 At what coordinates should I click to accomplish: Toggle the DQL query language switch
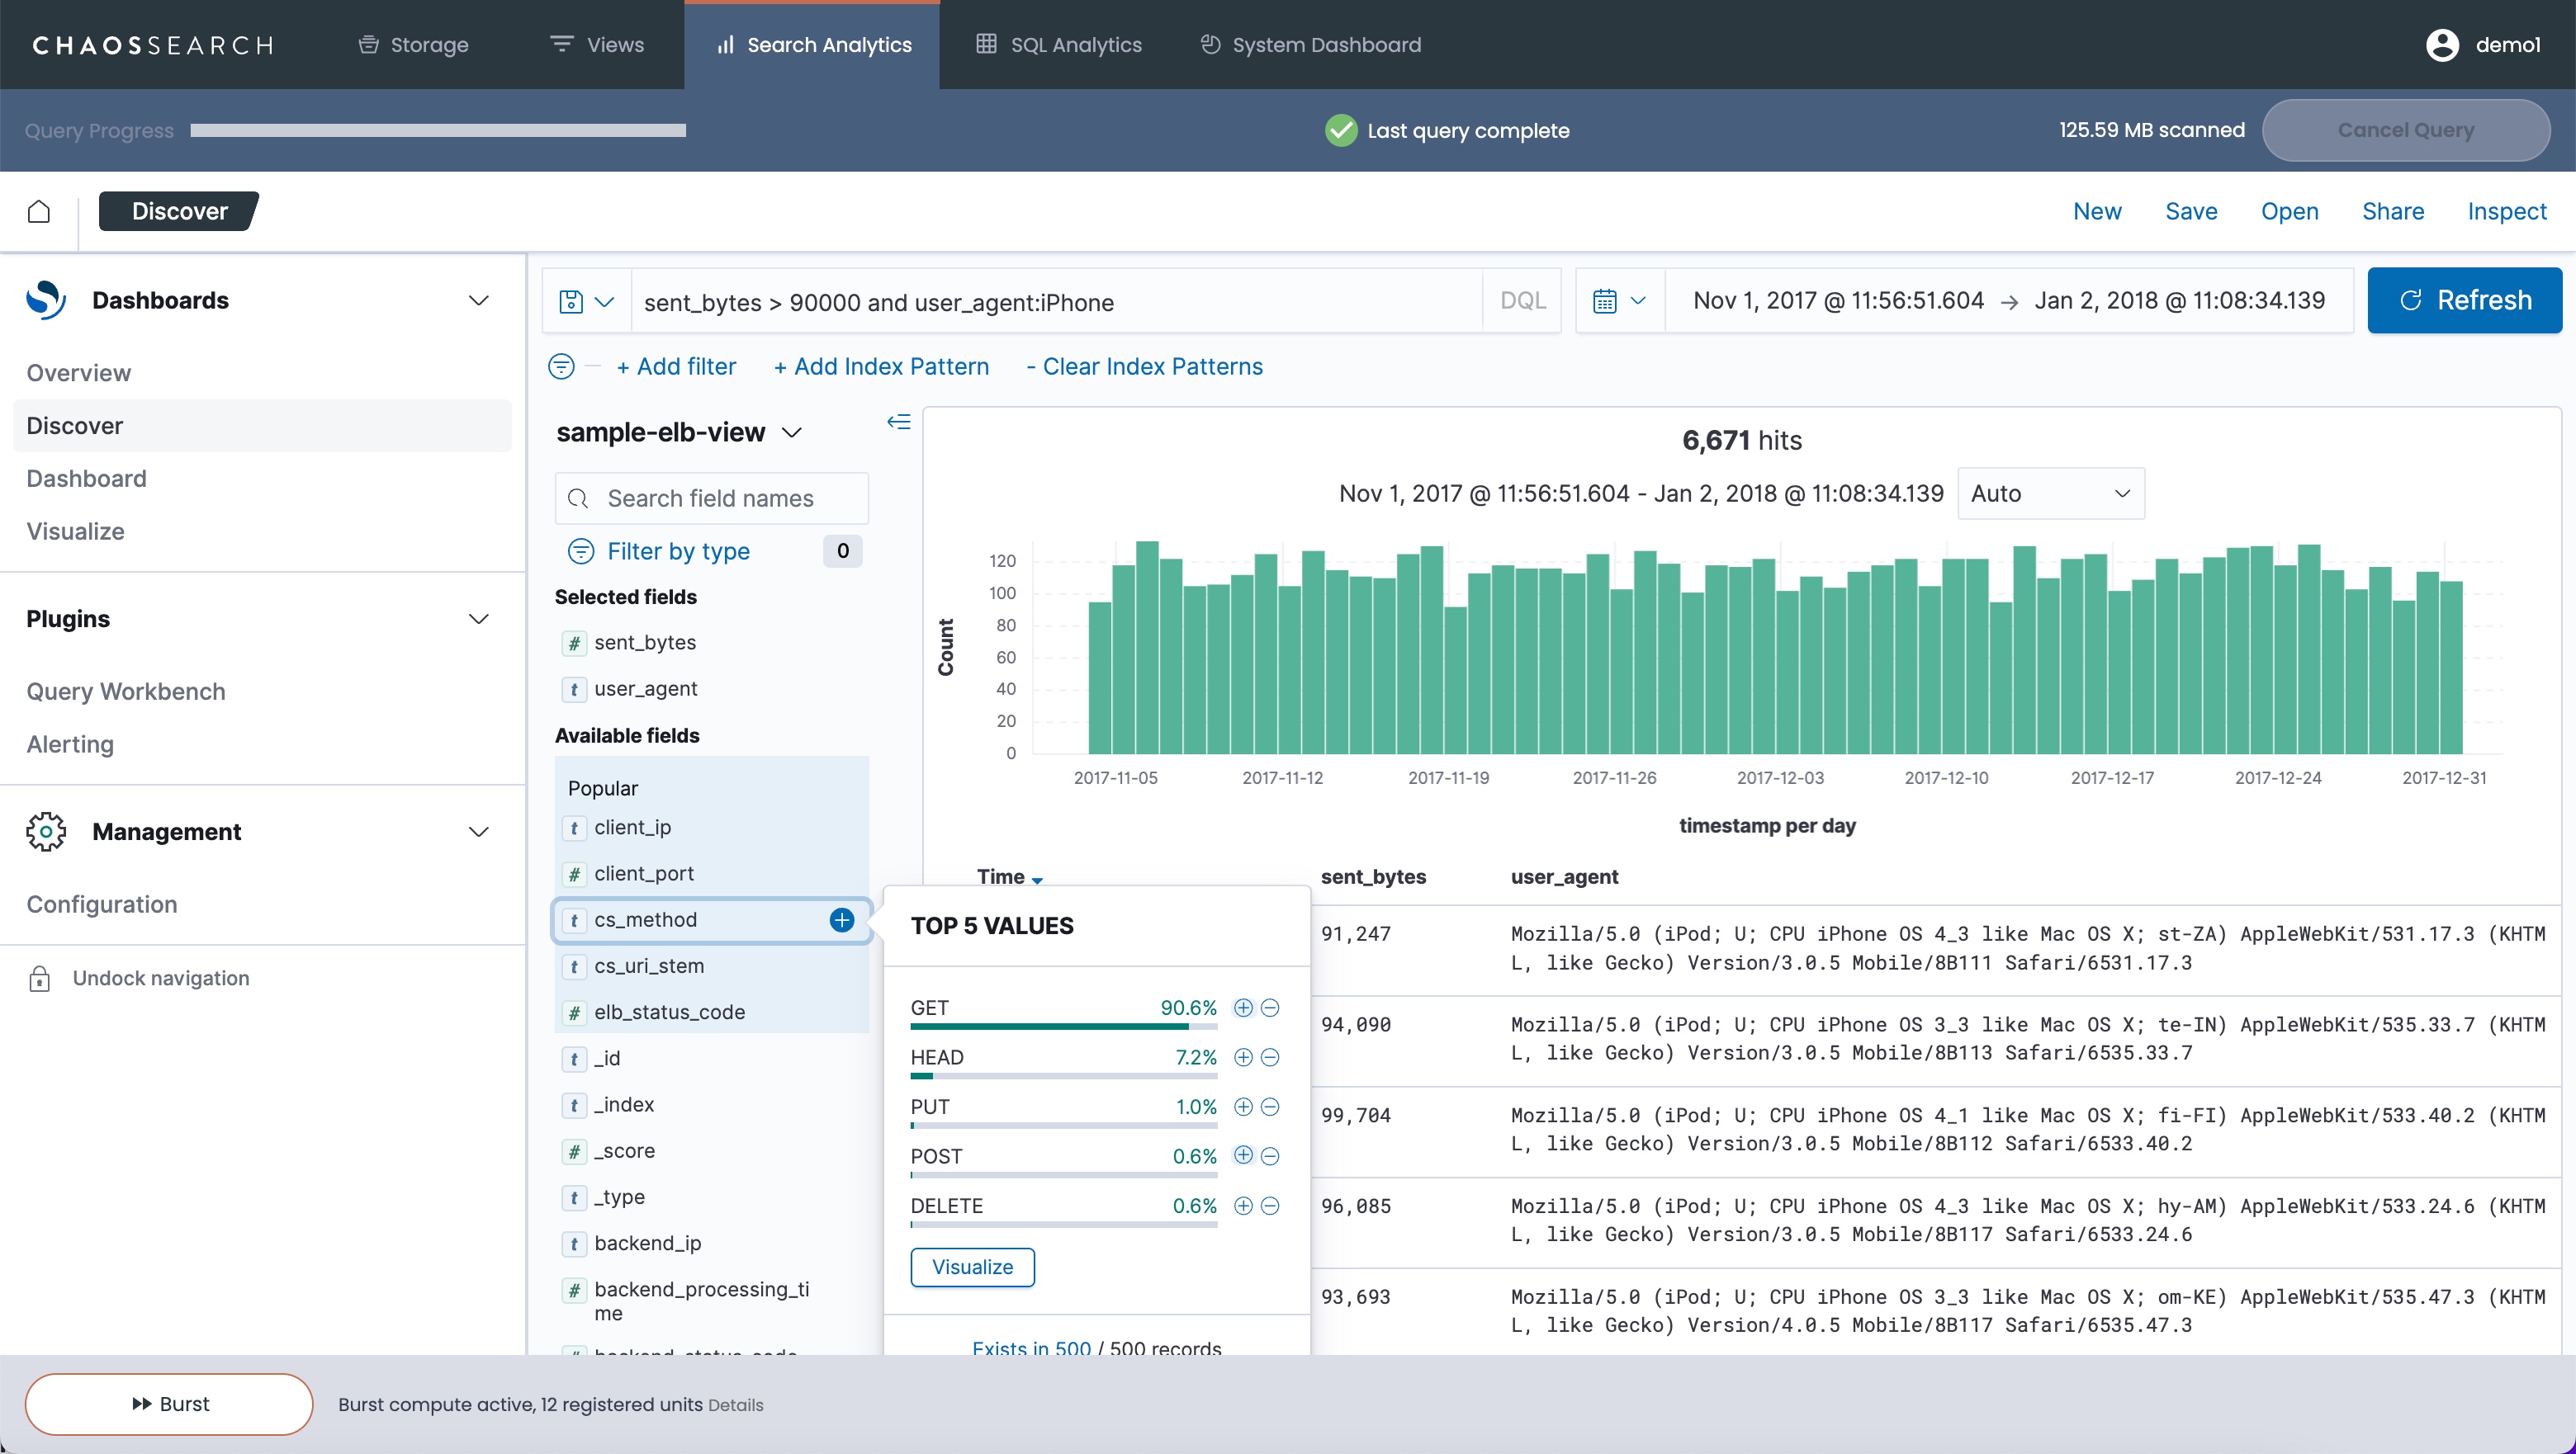(x=1522, y=301)
